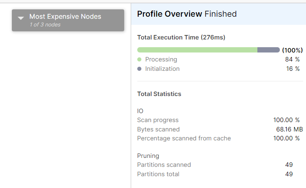Click the Total Statistics heading
This screenshot has height=188, width=306.
[159, 94]
